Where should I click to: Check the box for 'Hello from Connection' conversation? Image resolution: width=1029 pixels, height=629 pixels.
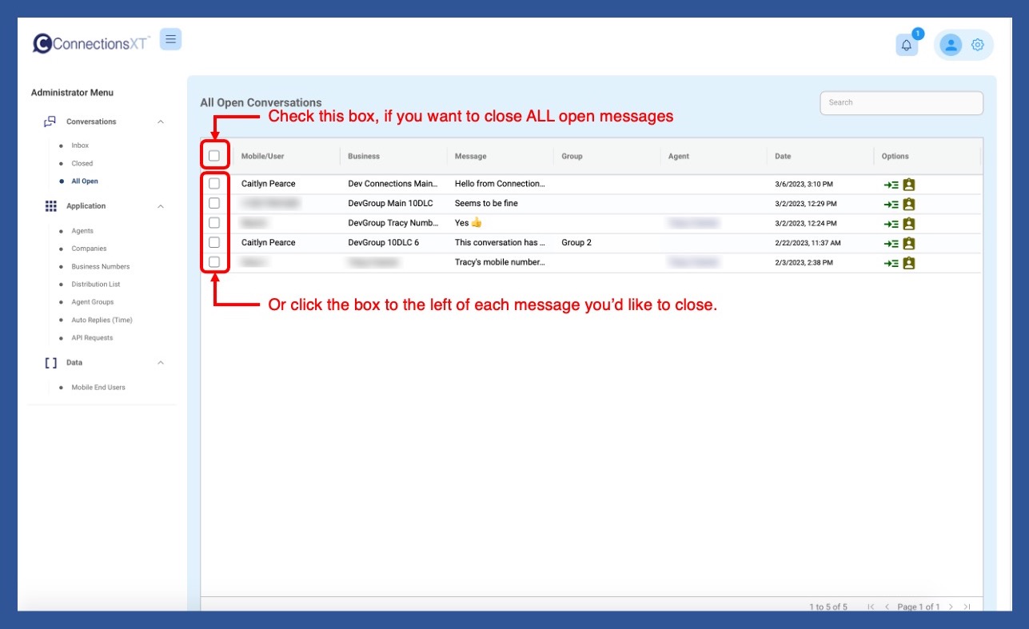pyautogui.click(x=214, y=184)
